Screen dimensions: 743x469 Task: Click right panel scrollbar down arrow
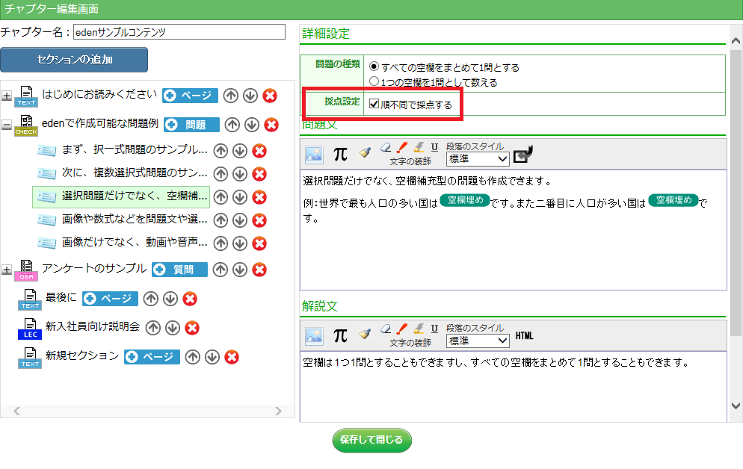point(736,406)
